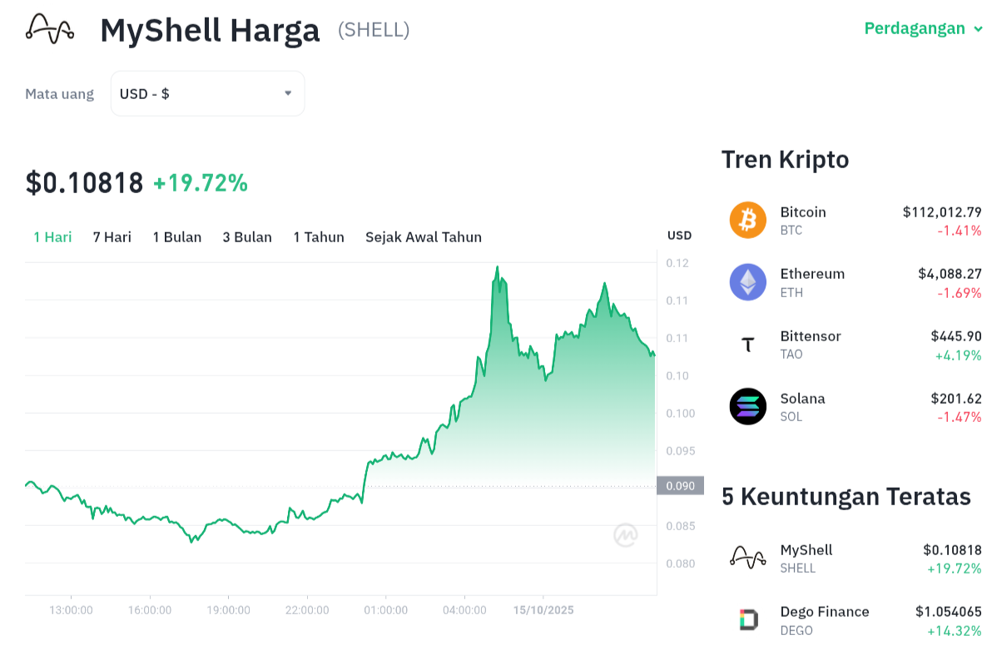Open the Bitcoin name link
The image size is (987, 645).
802,212
